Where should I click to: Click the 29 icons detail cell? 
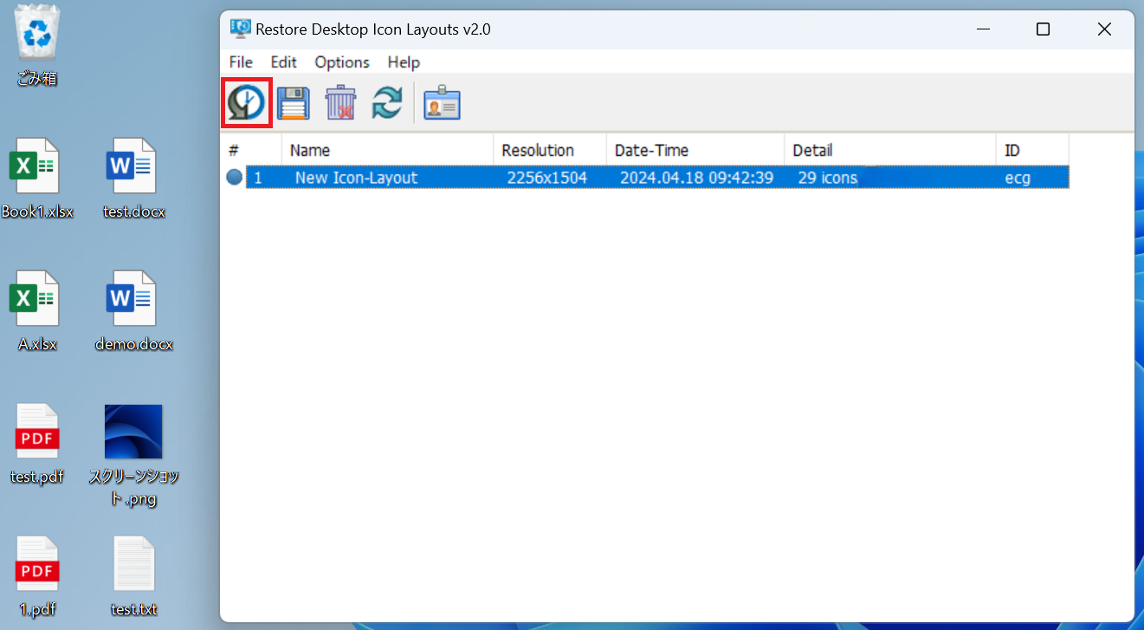[828, 178]
